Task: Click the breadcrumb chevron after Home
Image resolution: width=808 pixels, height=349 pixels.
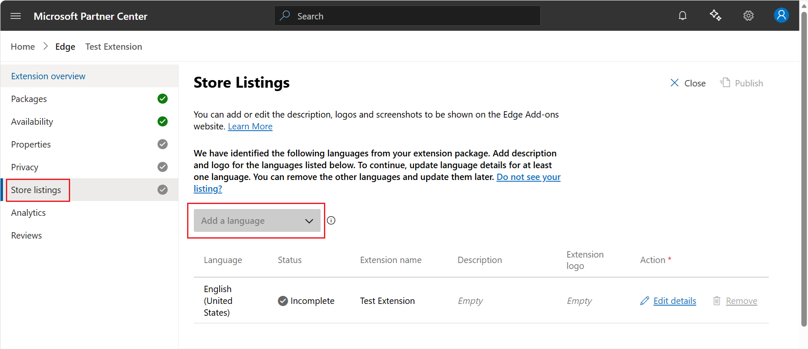Action: (x=46, y=46)
